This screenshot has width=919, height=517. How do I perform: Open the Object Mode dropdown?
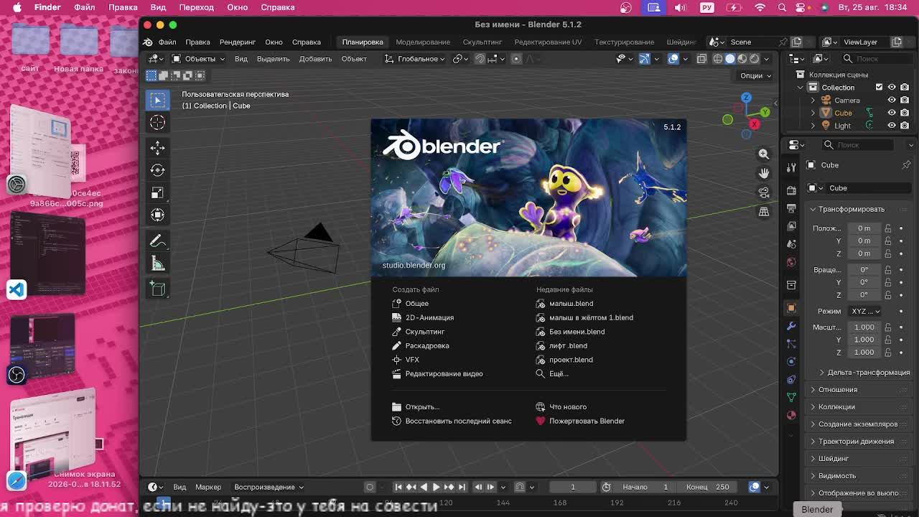coord(197,59)
